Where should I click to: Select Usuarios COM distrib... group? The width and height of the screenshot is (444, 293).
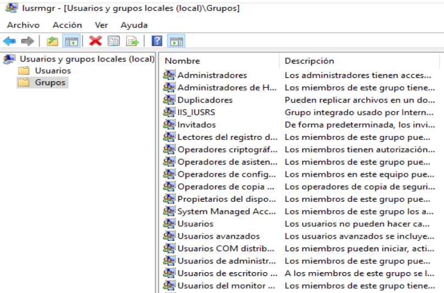tap(226, 249)
